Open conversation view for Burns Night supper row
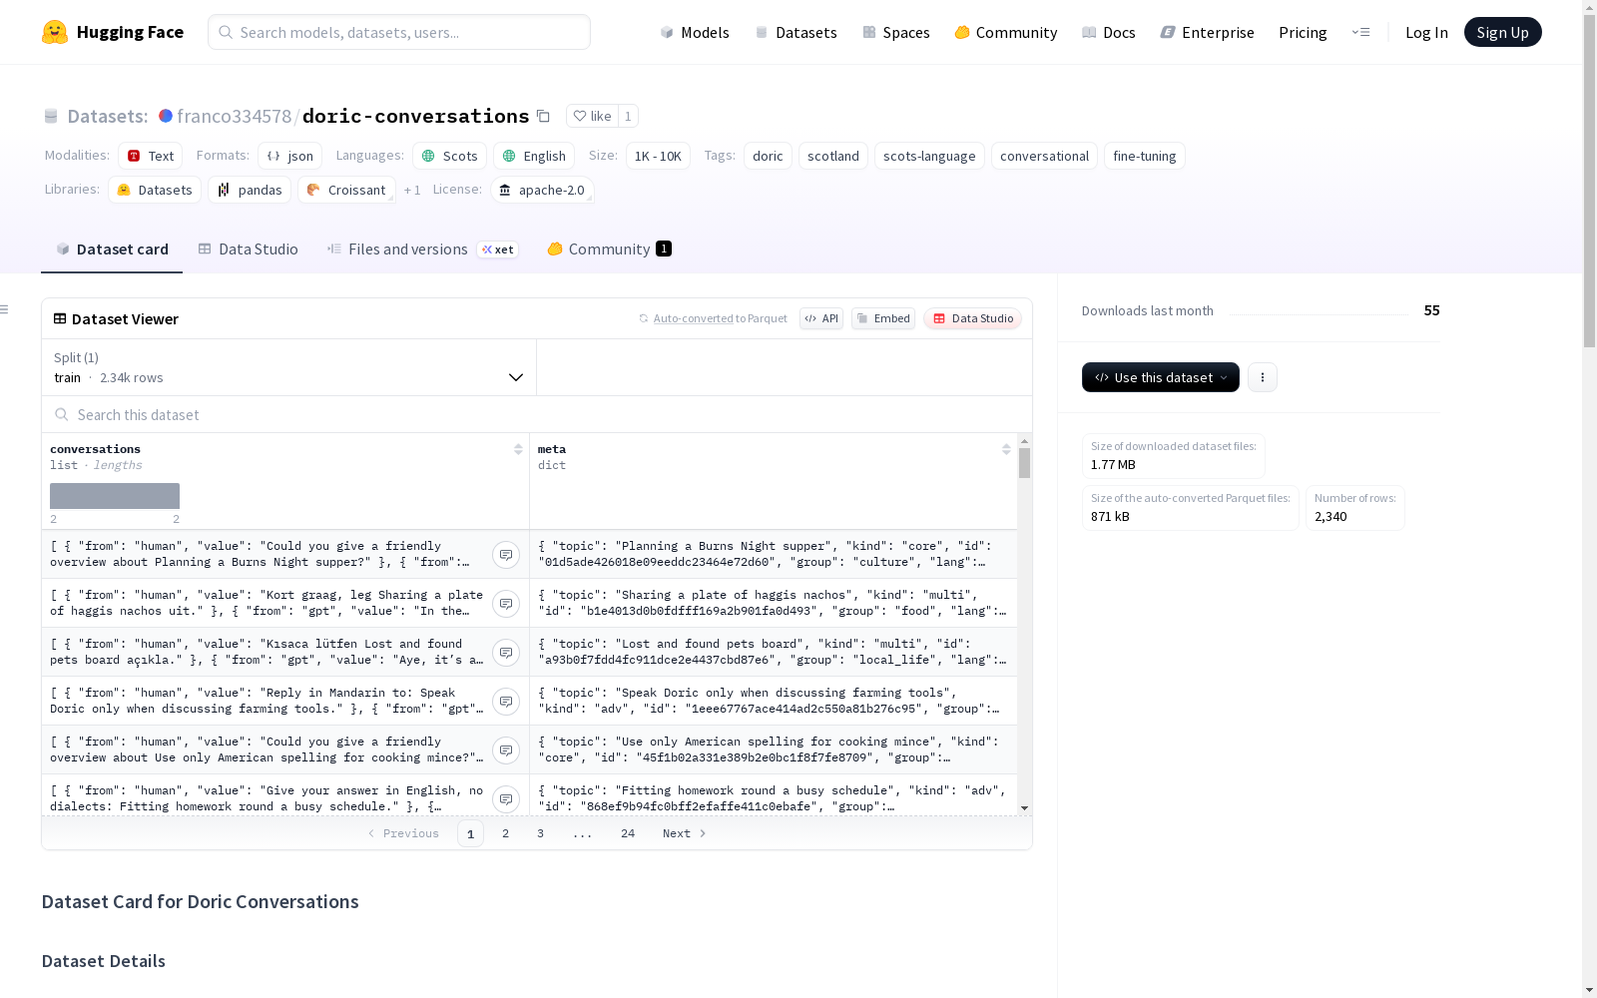Viewport: 1597px width, 998px height. (506, 555)
